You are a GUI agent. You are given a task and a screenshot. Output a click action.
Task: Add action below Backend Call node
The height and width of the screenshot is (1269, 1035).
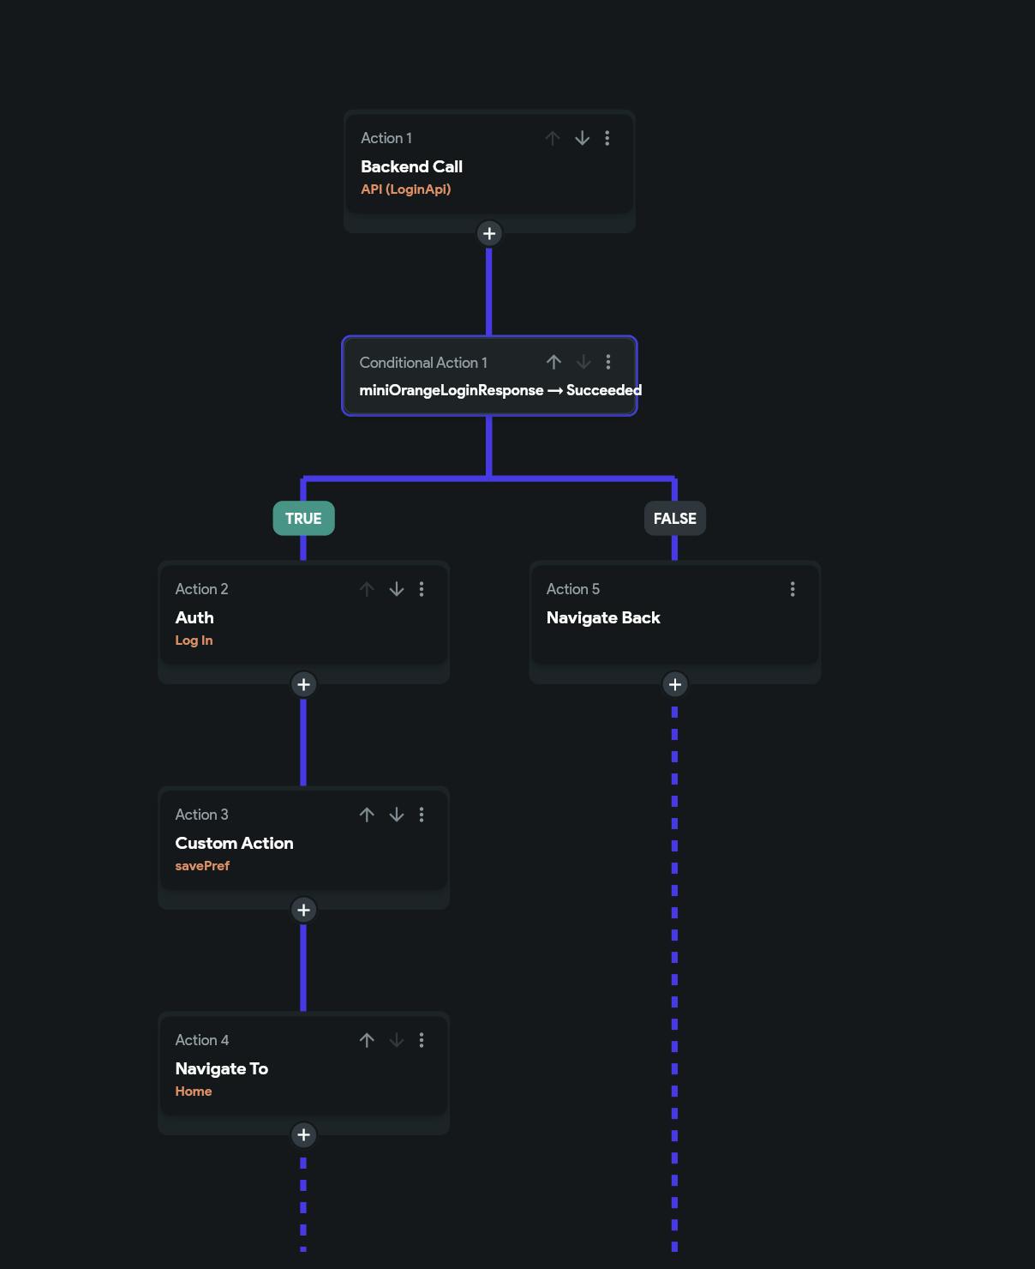click(x=489, y=233)
